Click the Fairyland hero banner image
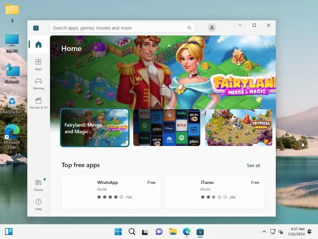This screenshot has width=318, height=239. coord(163,72)
